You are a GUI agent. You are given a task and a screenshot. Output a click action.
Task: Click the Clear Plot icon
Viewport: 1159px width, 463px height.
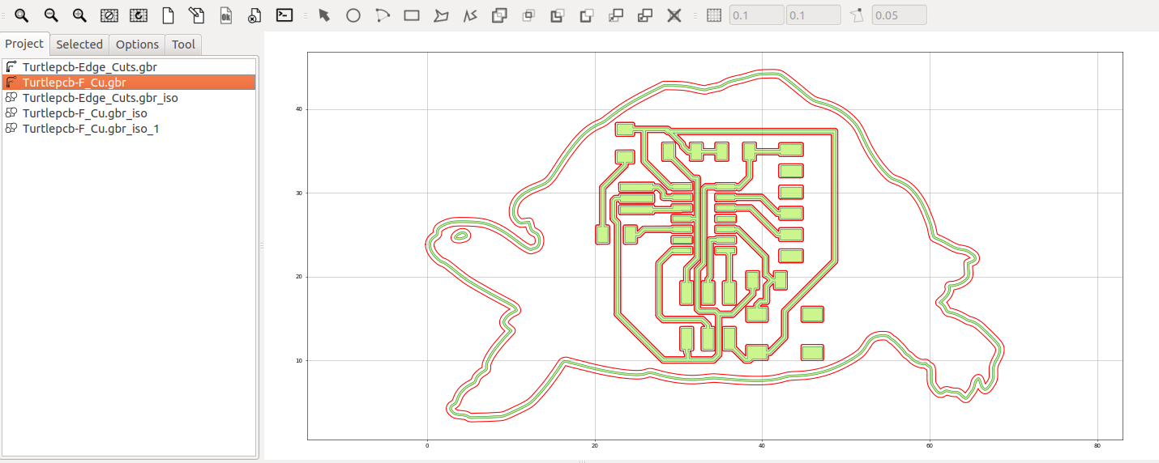tap(109, 15)
